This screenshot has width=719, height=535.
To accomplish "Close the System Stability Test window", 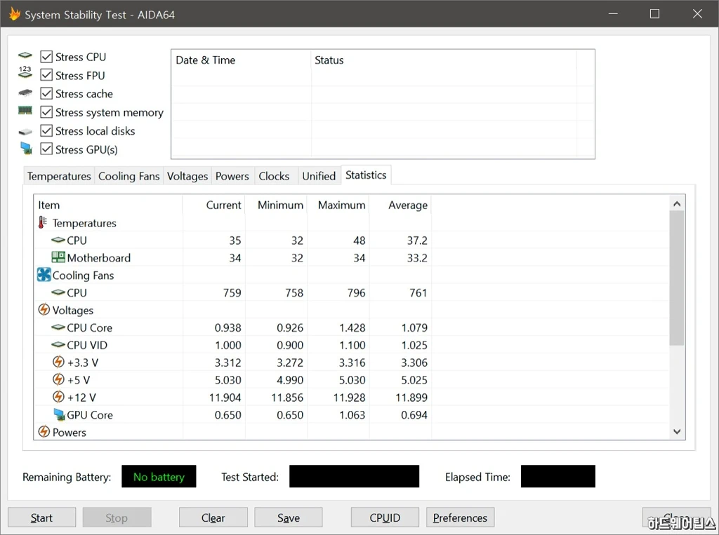I will [x=697, y=14].
